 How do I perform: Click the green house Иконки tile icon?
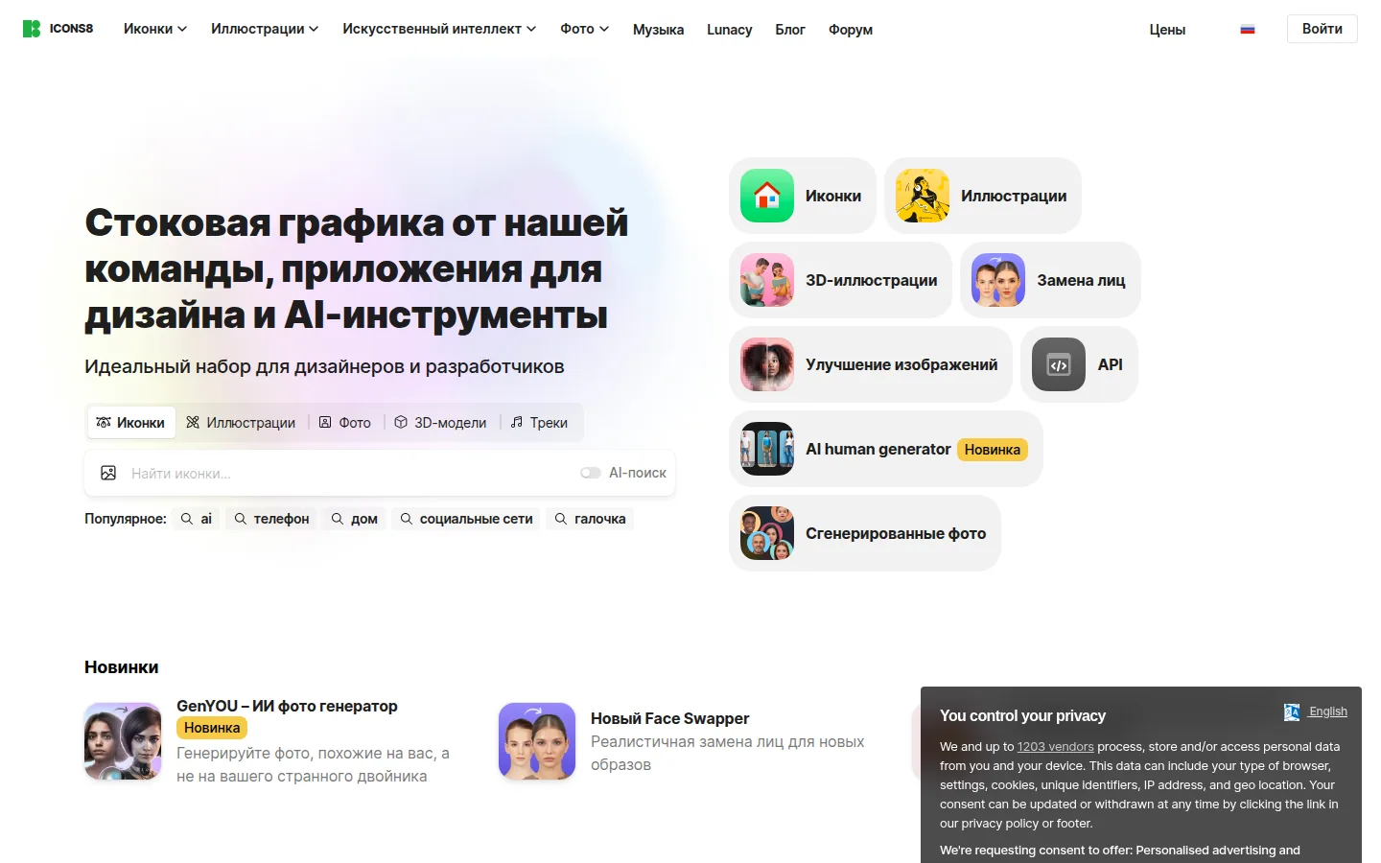767,196
